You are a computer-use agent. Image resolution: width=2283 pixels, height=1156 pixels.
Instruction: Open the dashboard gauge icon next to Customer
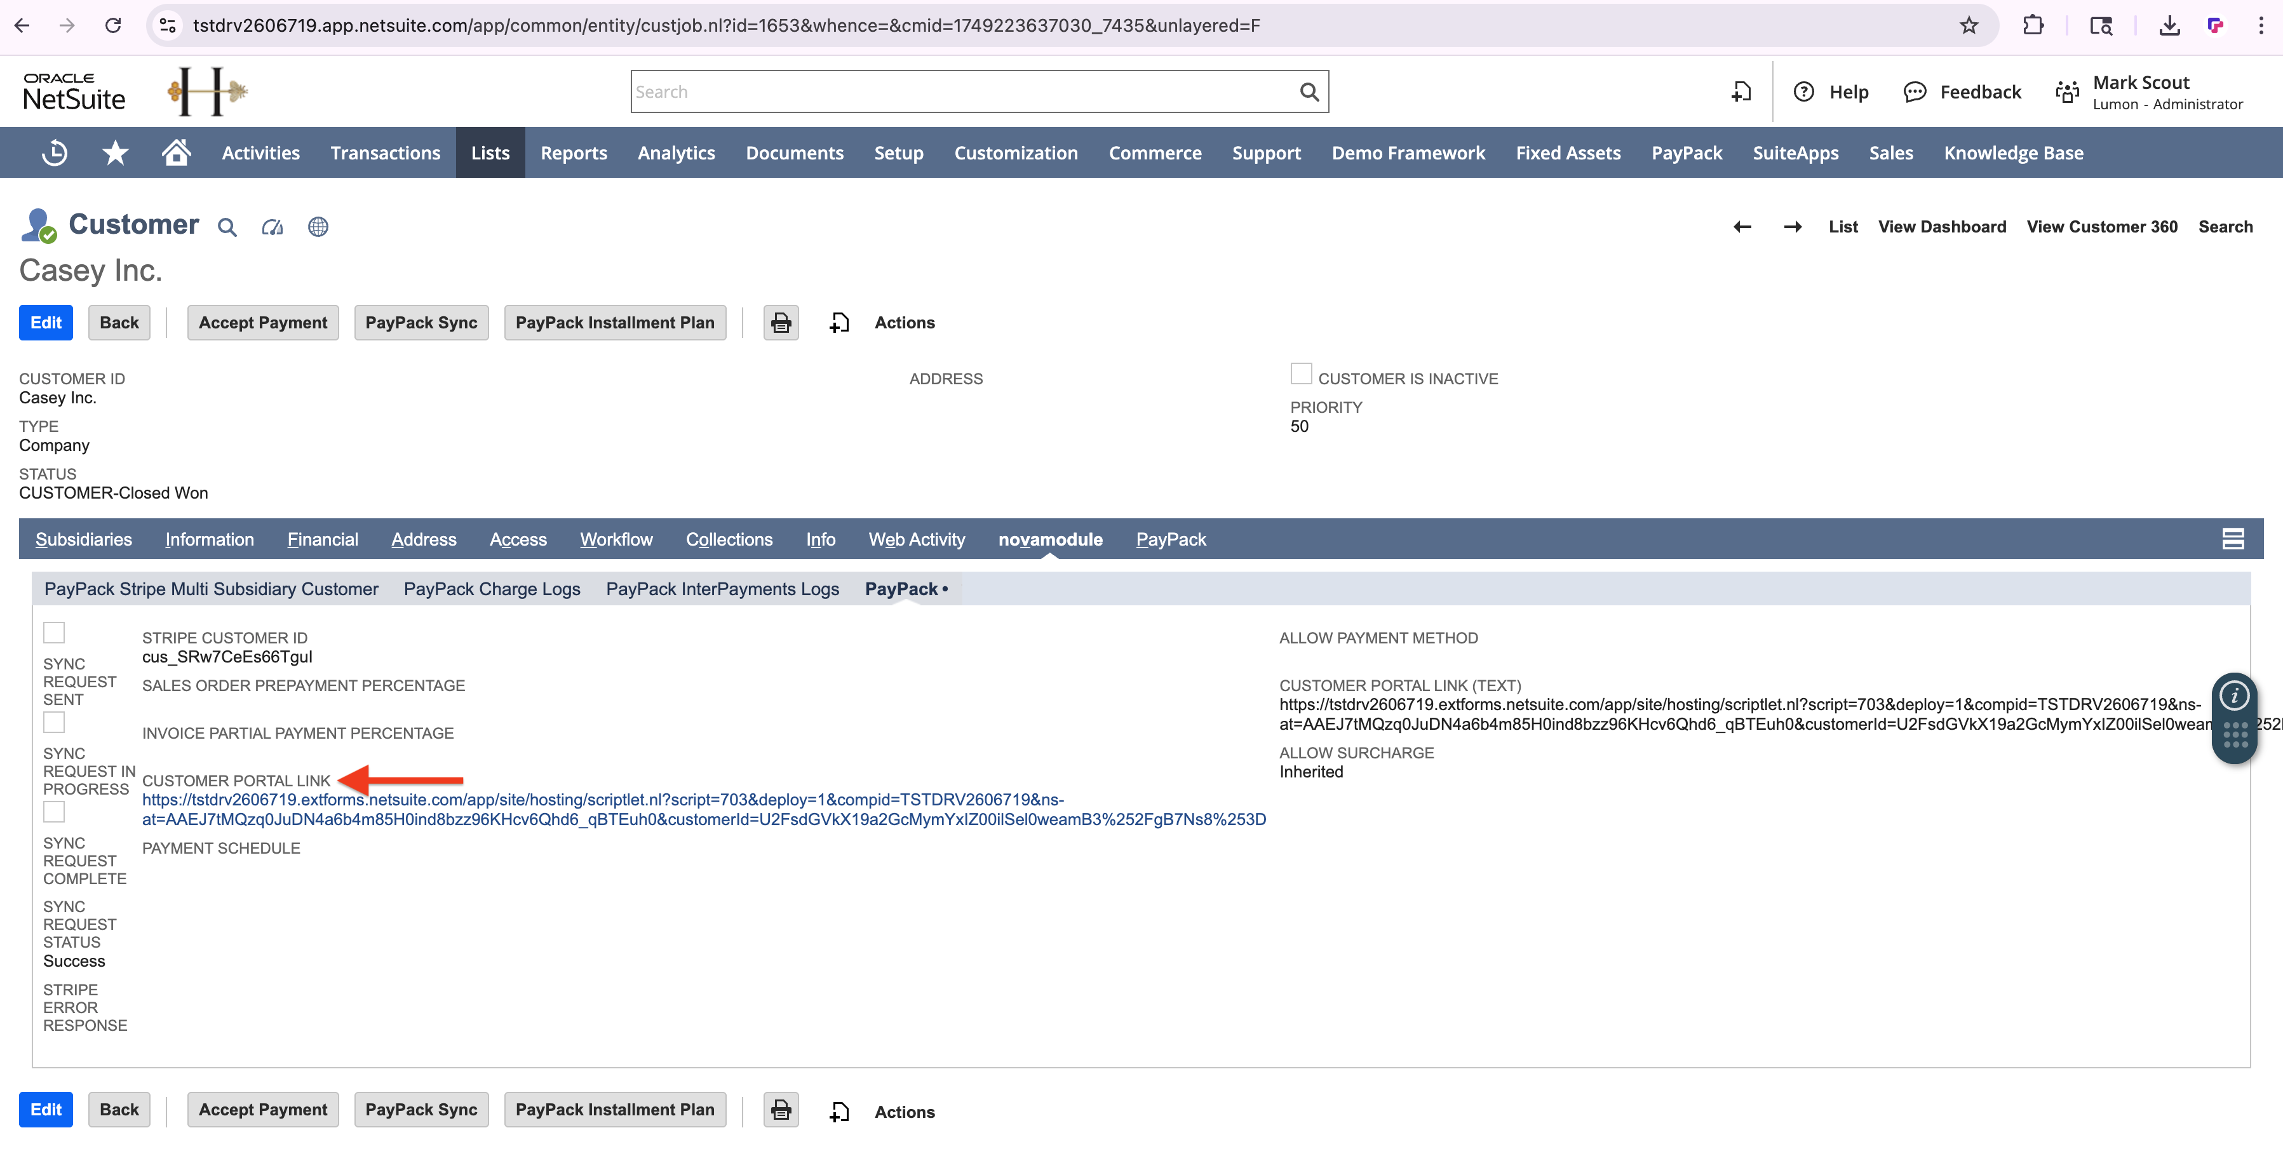pos(273,227)
